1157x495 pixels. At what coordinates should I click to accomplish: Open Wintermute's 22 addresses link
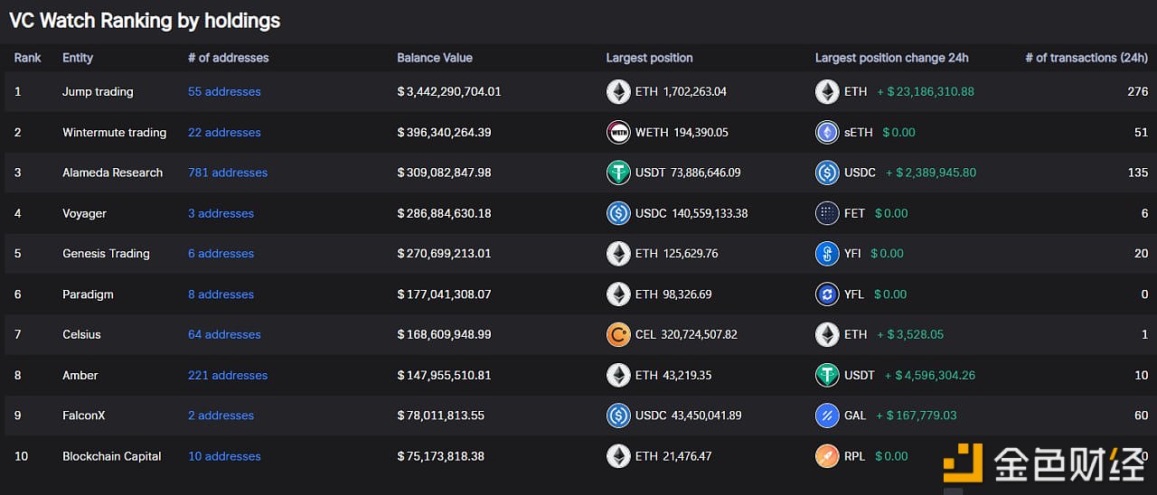tap(224, 132)
